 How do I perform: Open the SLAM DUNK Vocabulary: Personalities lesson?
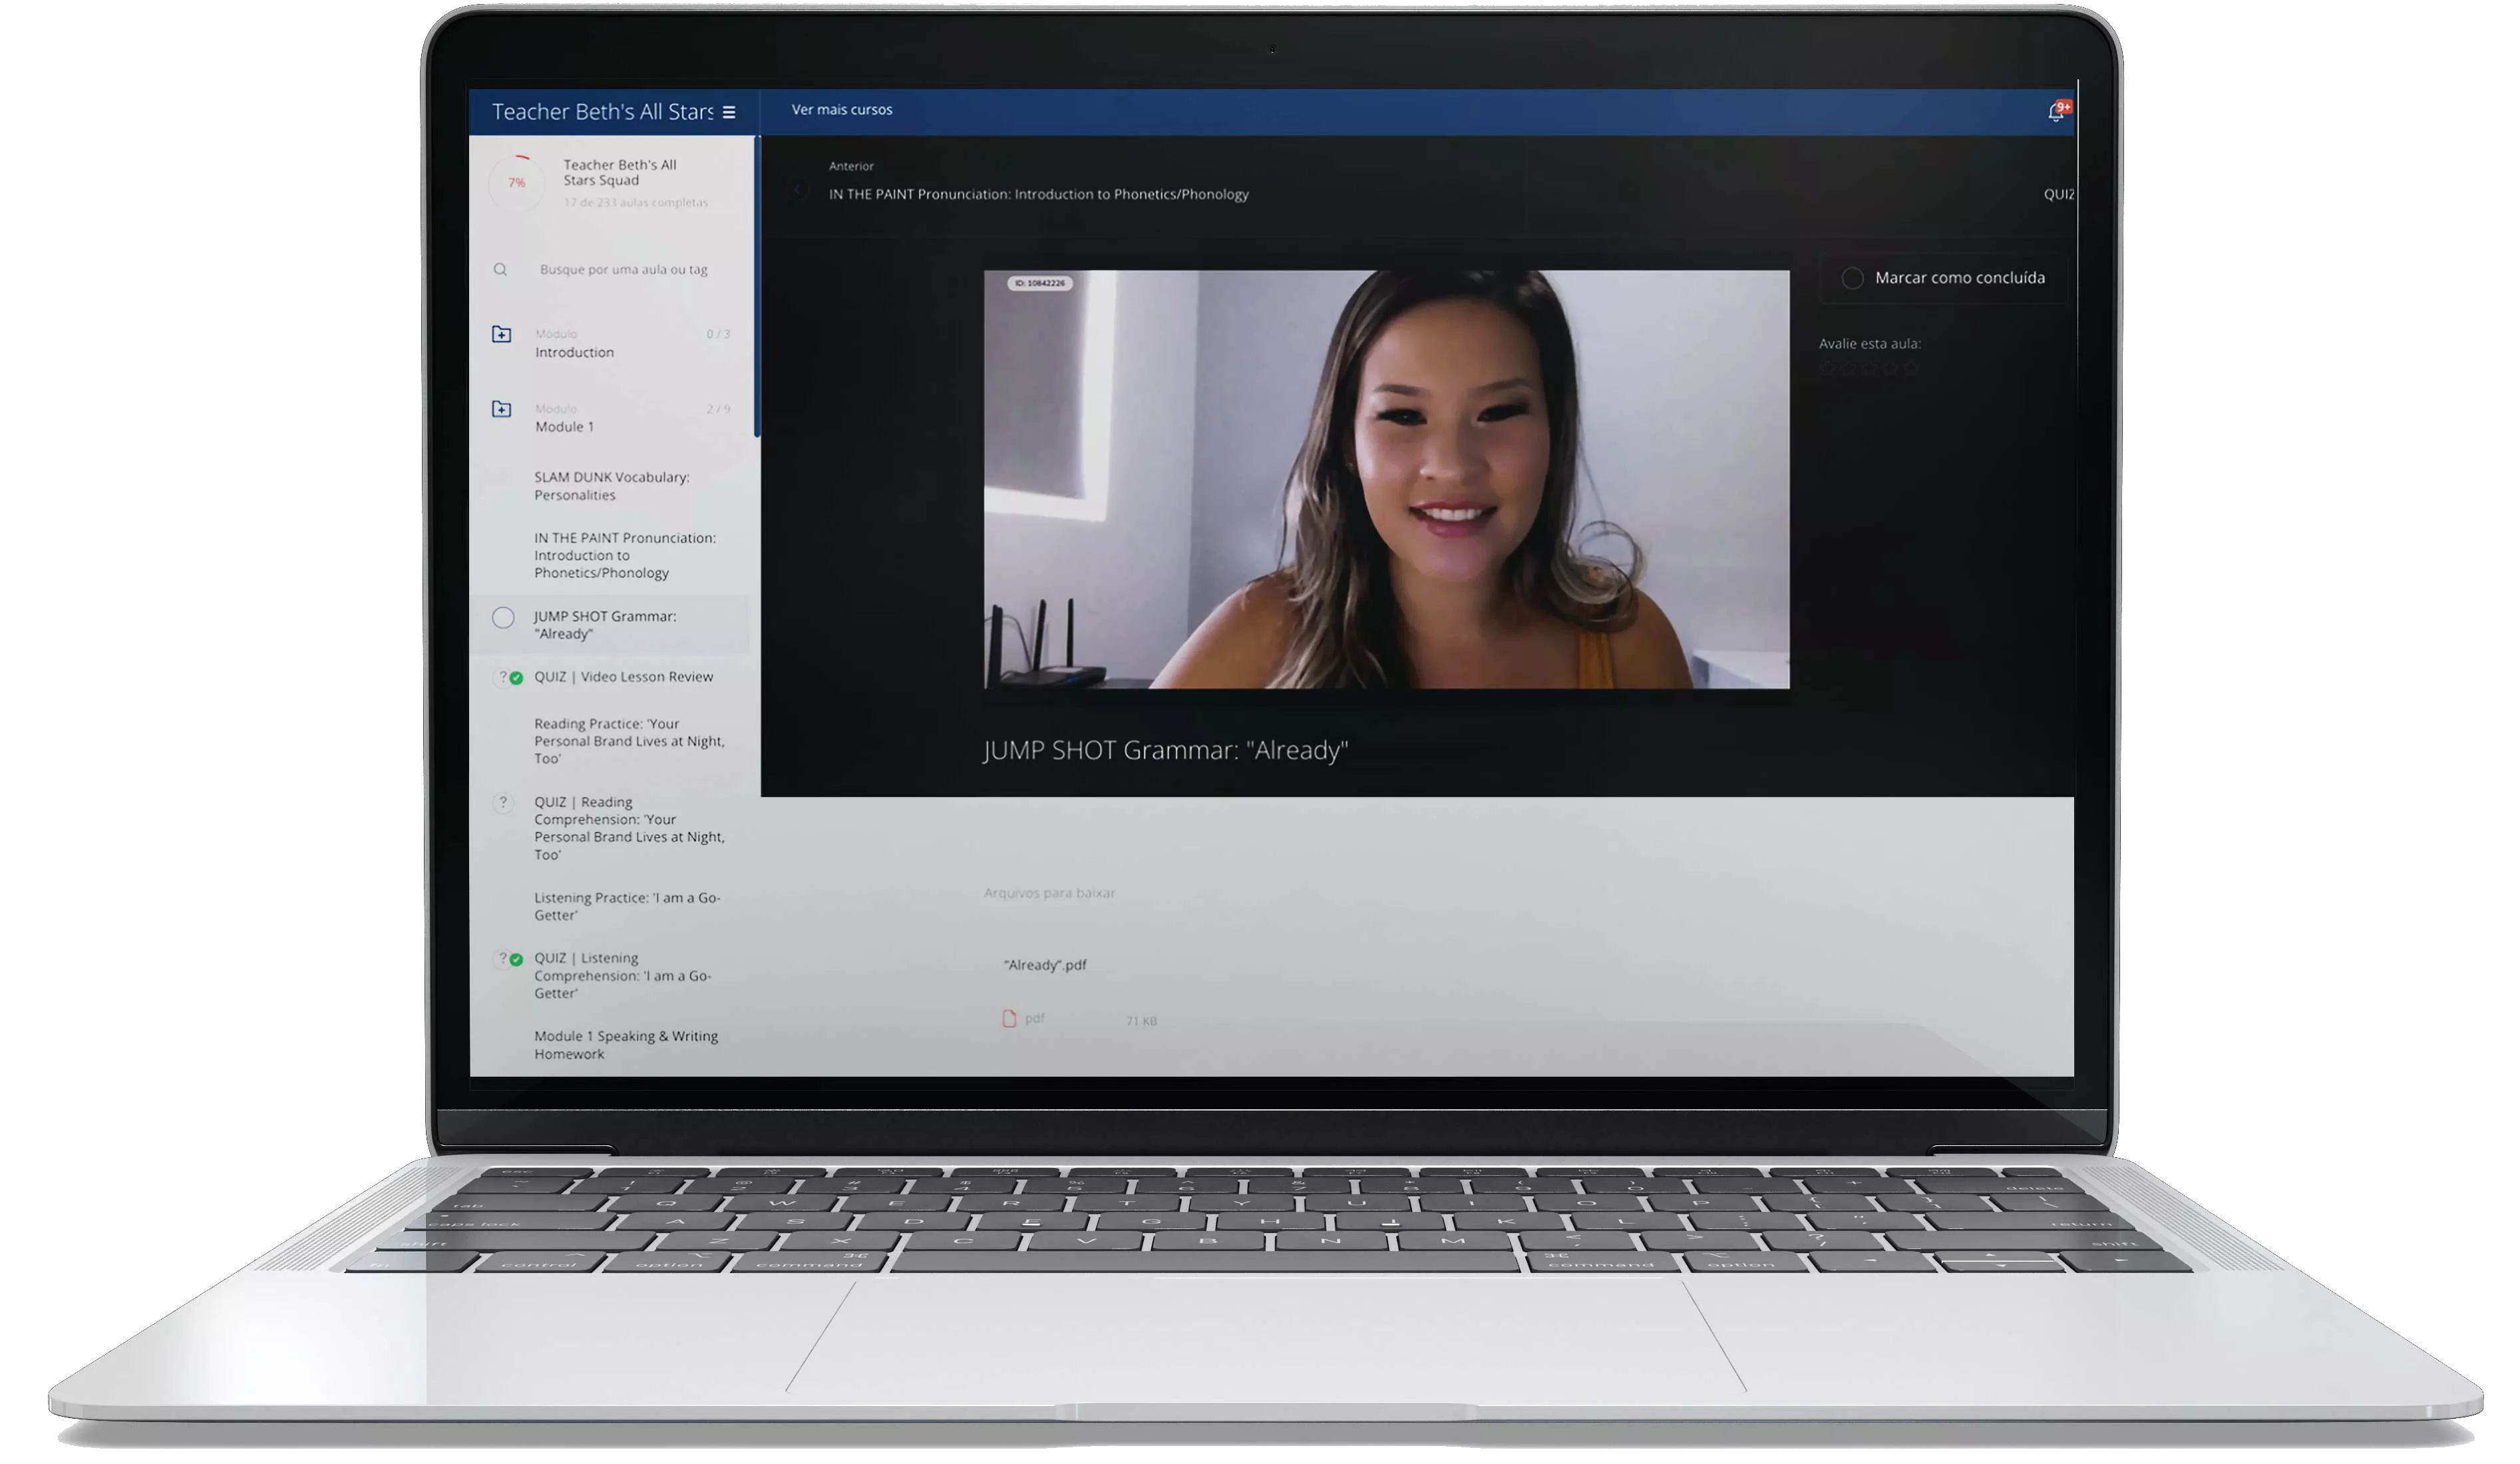[611, 486]
